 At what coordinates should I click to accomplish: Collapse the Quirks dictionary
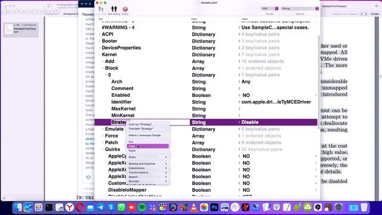103,149
